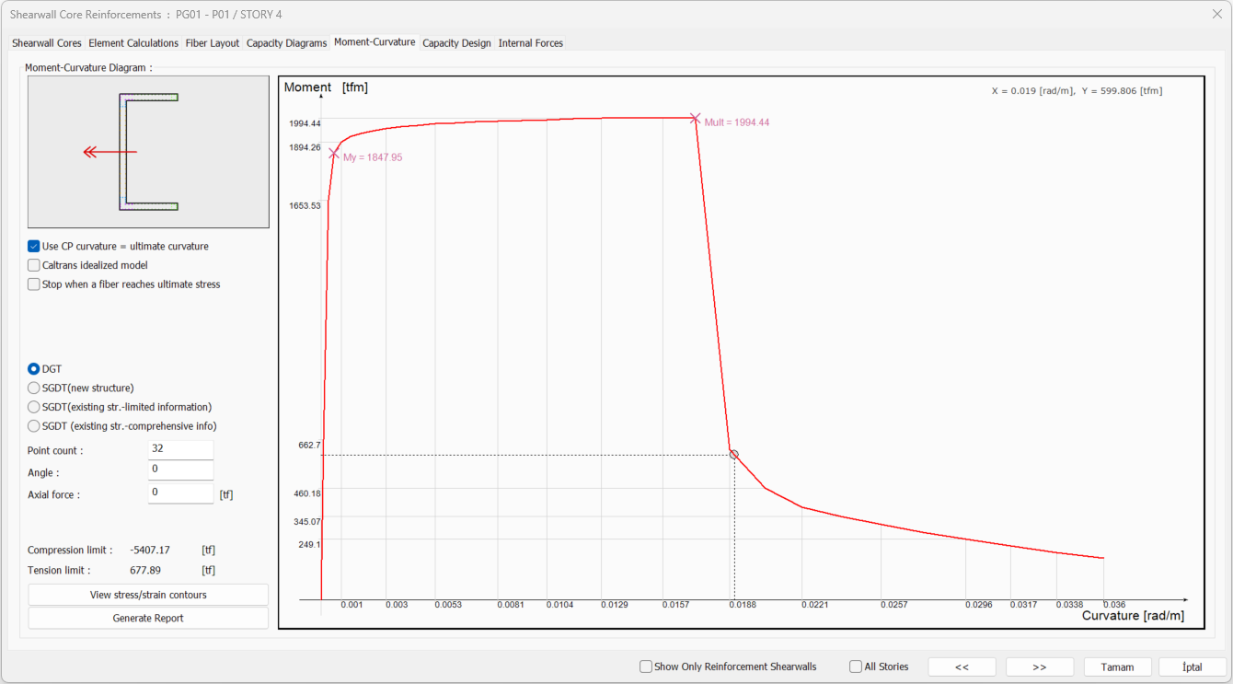Viewport: 1233px width, 684px height.
Task: Click the Angle input field
Action: click(180, 470)
